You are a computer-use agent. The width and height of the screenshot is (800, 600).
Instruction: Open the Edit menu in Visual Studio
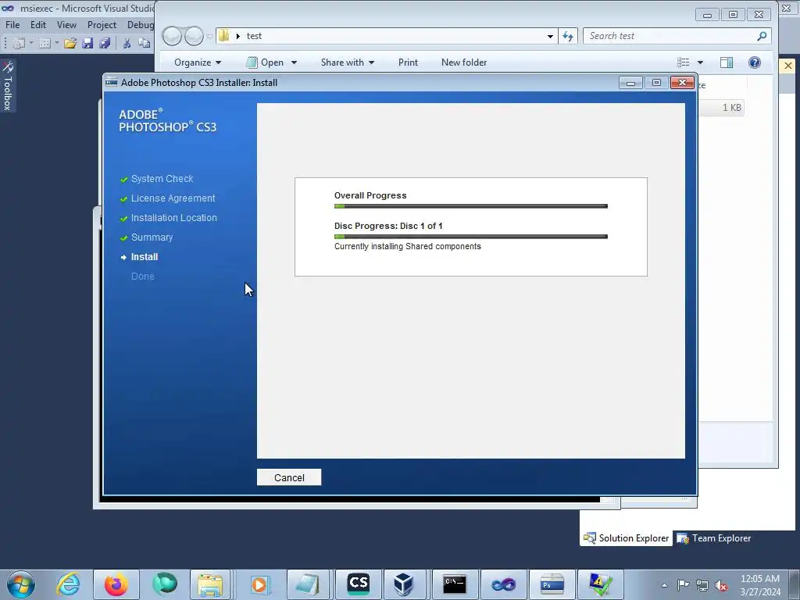pos(37,25)
